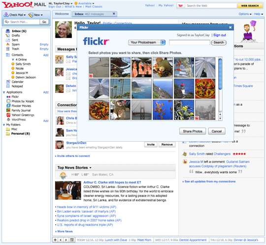The width and height of the screenshot is (266, 245).
Task: Open the Lunch with Dave calendar event
Action: pyautogui.click(x=116, y=240)
